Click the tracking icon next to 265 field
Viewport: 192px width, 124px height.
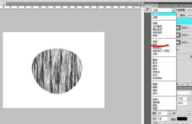point(154,113)
